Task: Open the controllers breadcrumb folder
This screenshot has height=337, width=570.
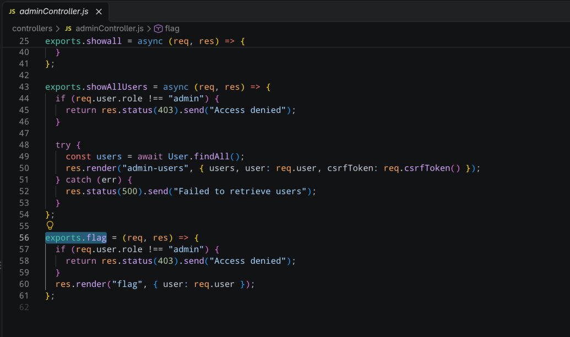Action: 32,28
